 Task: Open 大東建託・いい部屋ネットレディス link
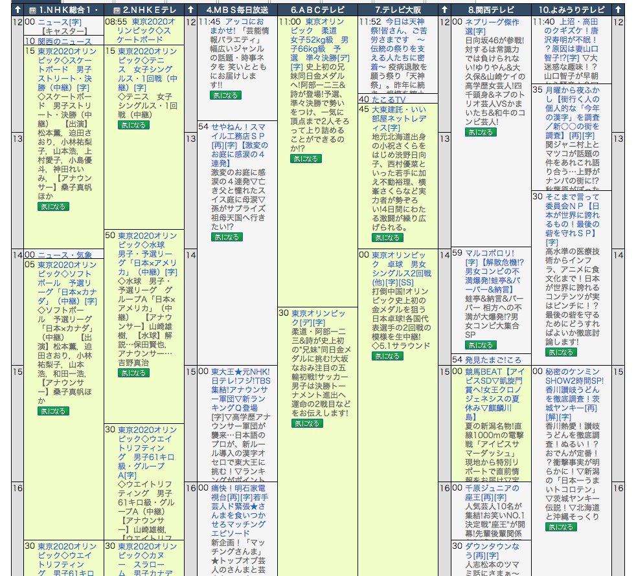click(399, 119)
